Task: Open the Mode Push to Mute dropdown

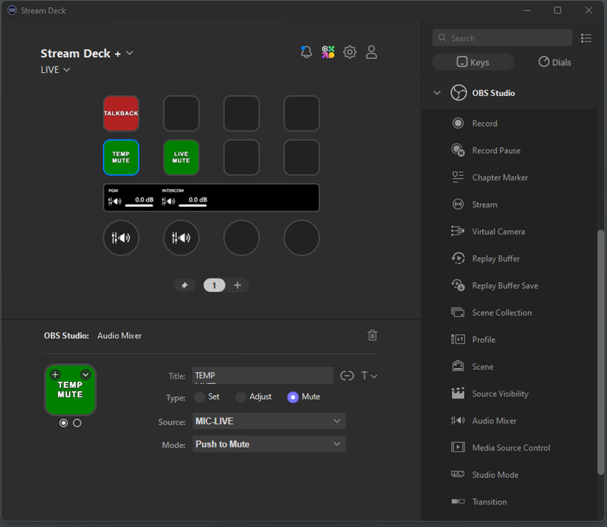Action: [269, 444]
